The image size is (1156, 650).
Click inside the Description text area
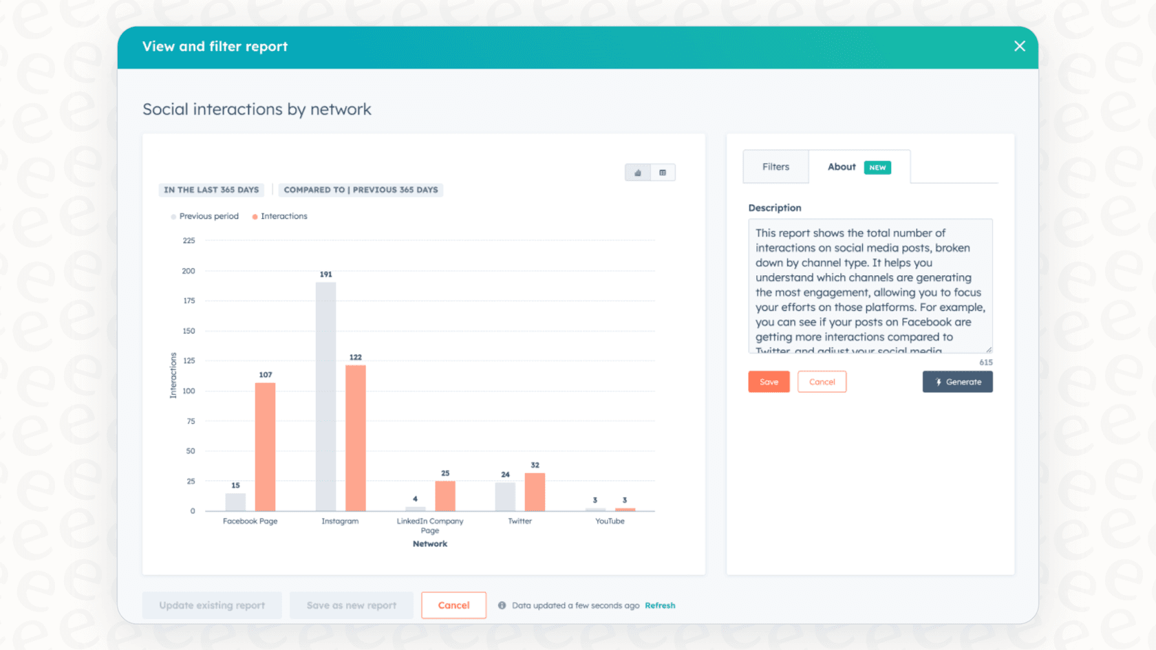(x=870, y=285)
